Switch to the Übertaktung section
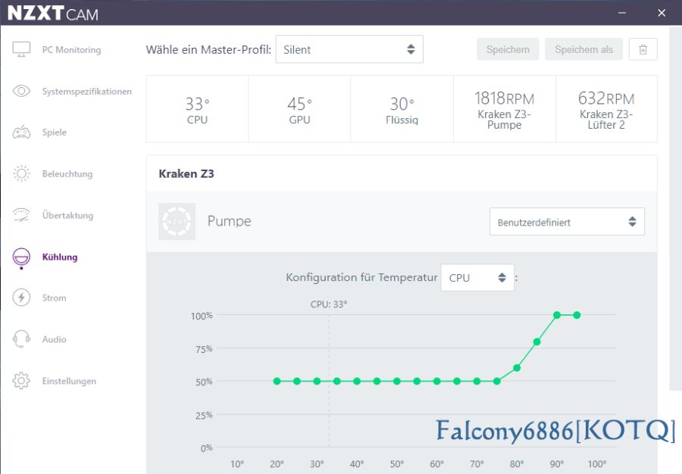The height and width of the screenshot is (474, 682). click(x=67, y=215)
